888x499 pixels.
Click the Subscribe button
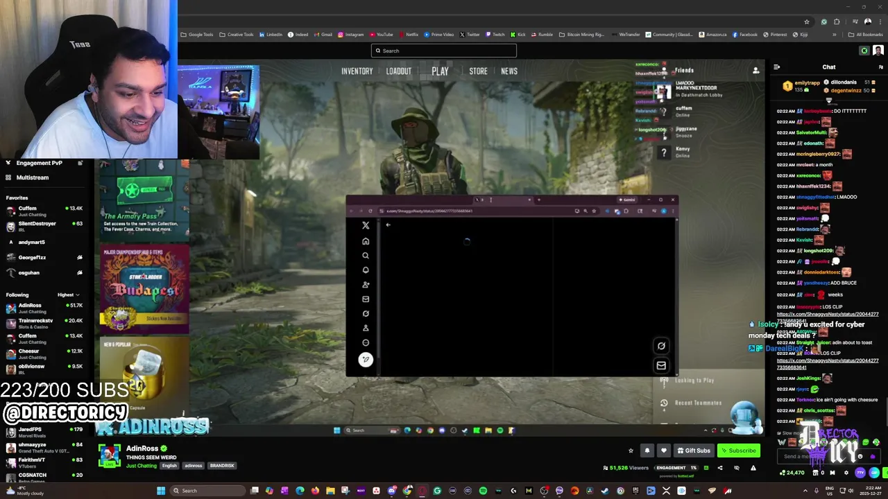pos(738,450)
